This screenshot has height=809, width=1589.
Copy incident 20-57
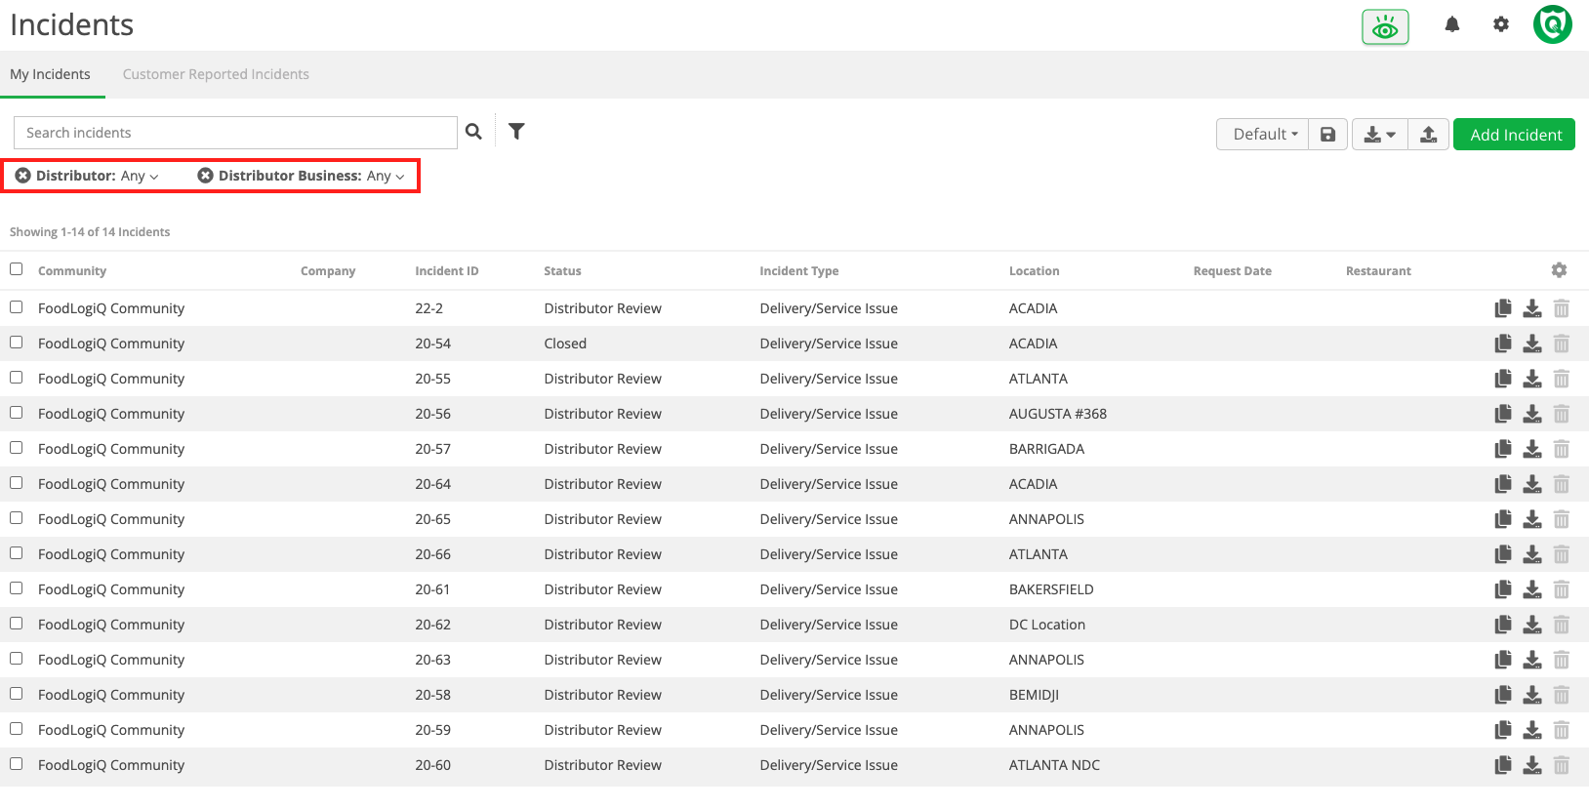[x=1503, y=449]
